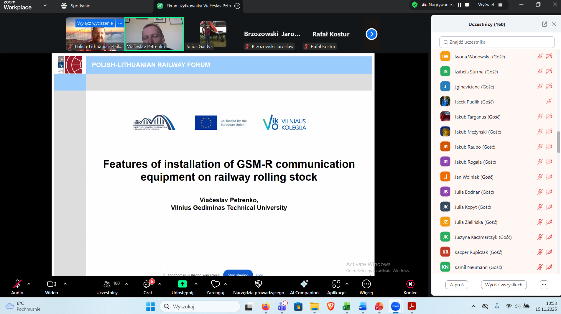Open the Czat chat panel
561x314 pixels.
point(147,284)
